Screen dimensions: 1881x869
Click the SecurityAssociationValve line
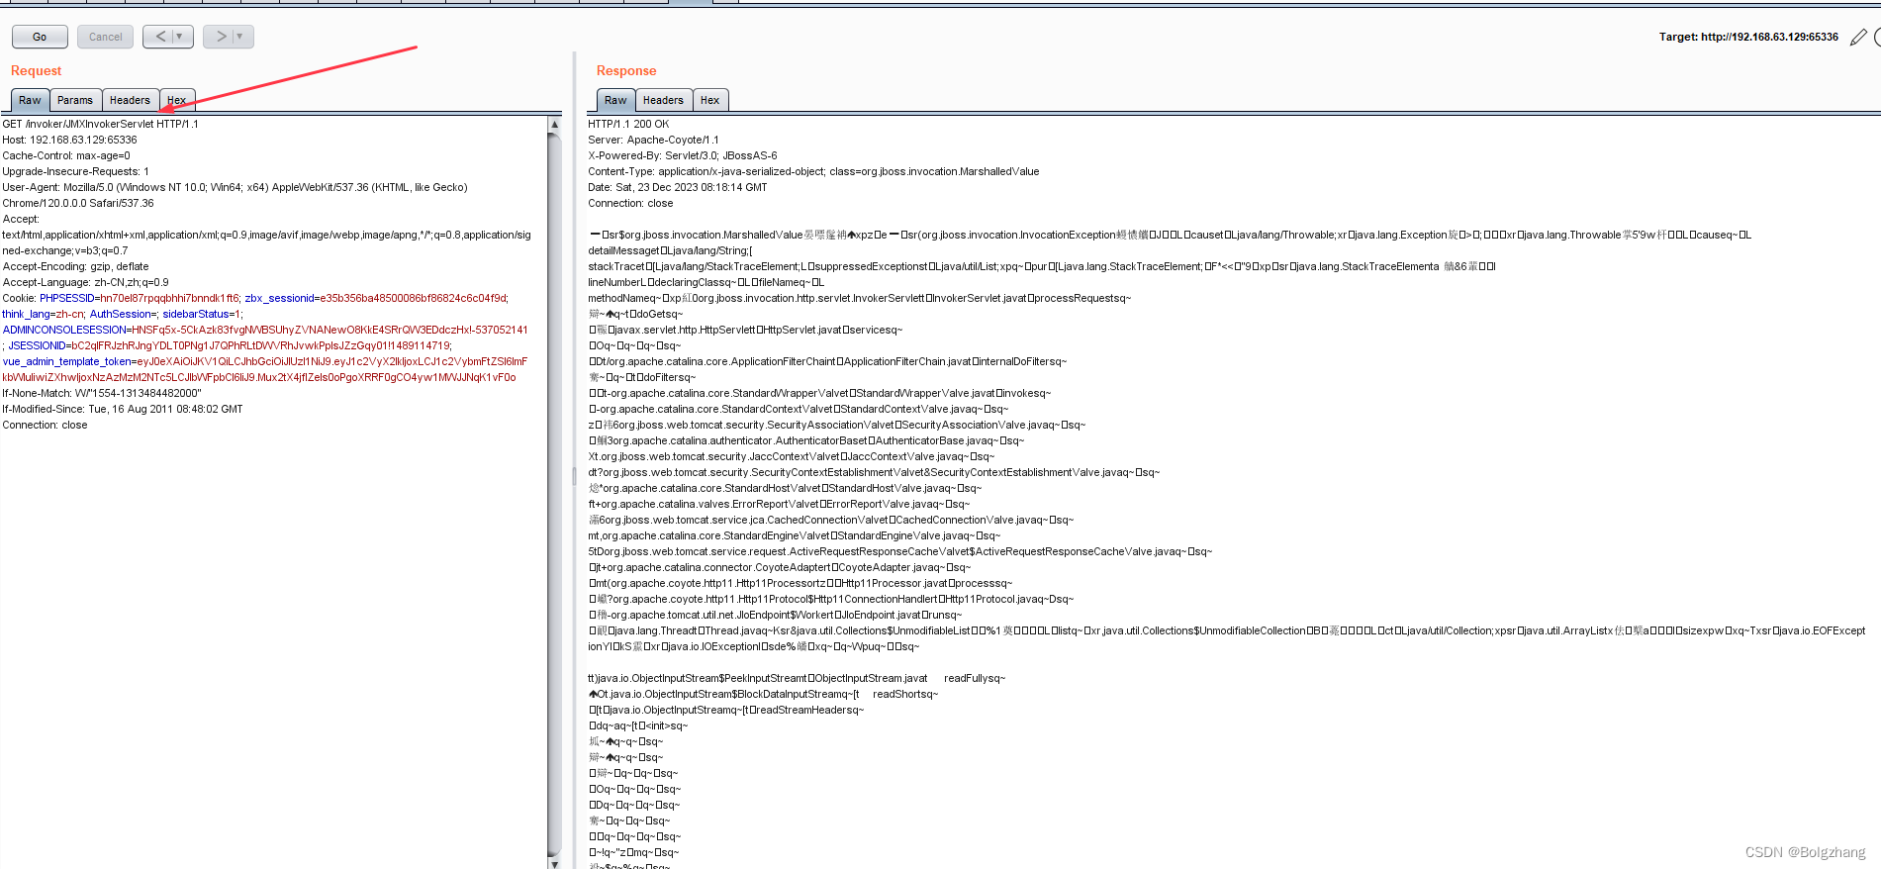click(x=837, y=425)
